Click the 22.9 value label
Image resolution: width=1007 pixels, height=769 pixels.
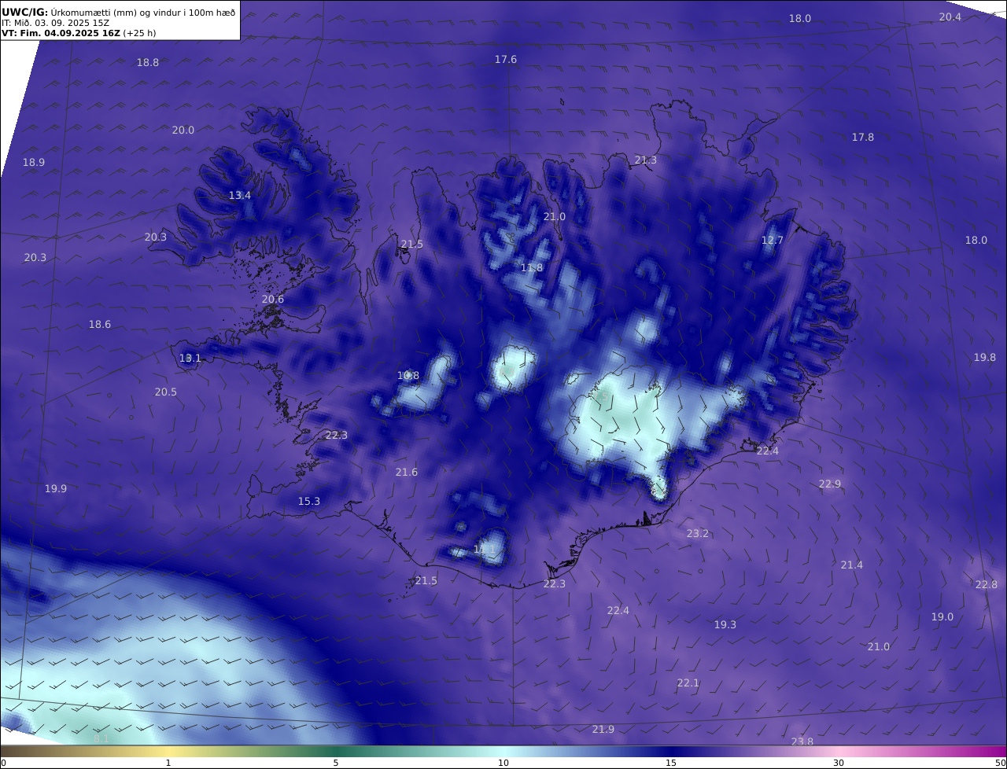click(830, 484)
